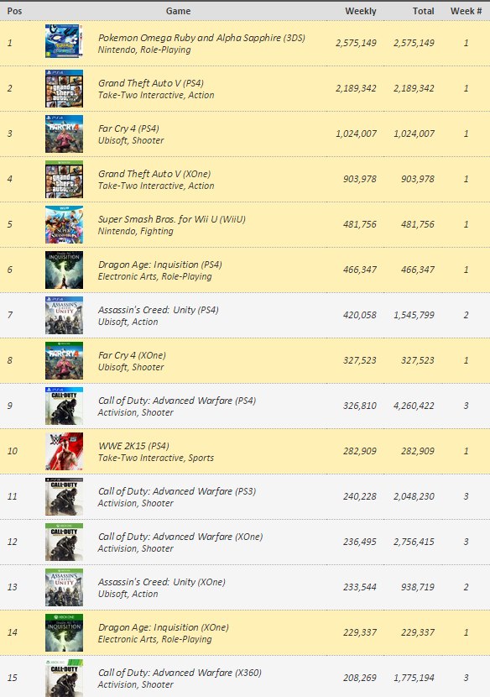Open Super Smash Bros. Wii U cover art
The image size is (490, 697).
coord(64,224)
